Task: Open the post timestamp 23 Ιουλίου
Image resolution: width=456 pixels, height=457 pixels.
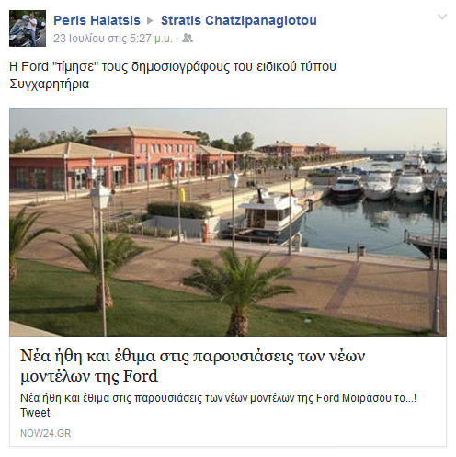Action: click(113, 39)
